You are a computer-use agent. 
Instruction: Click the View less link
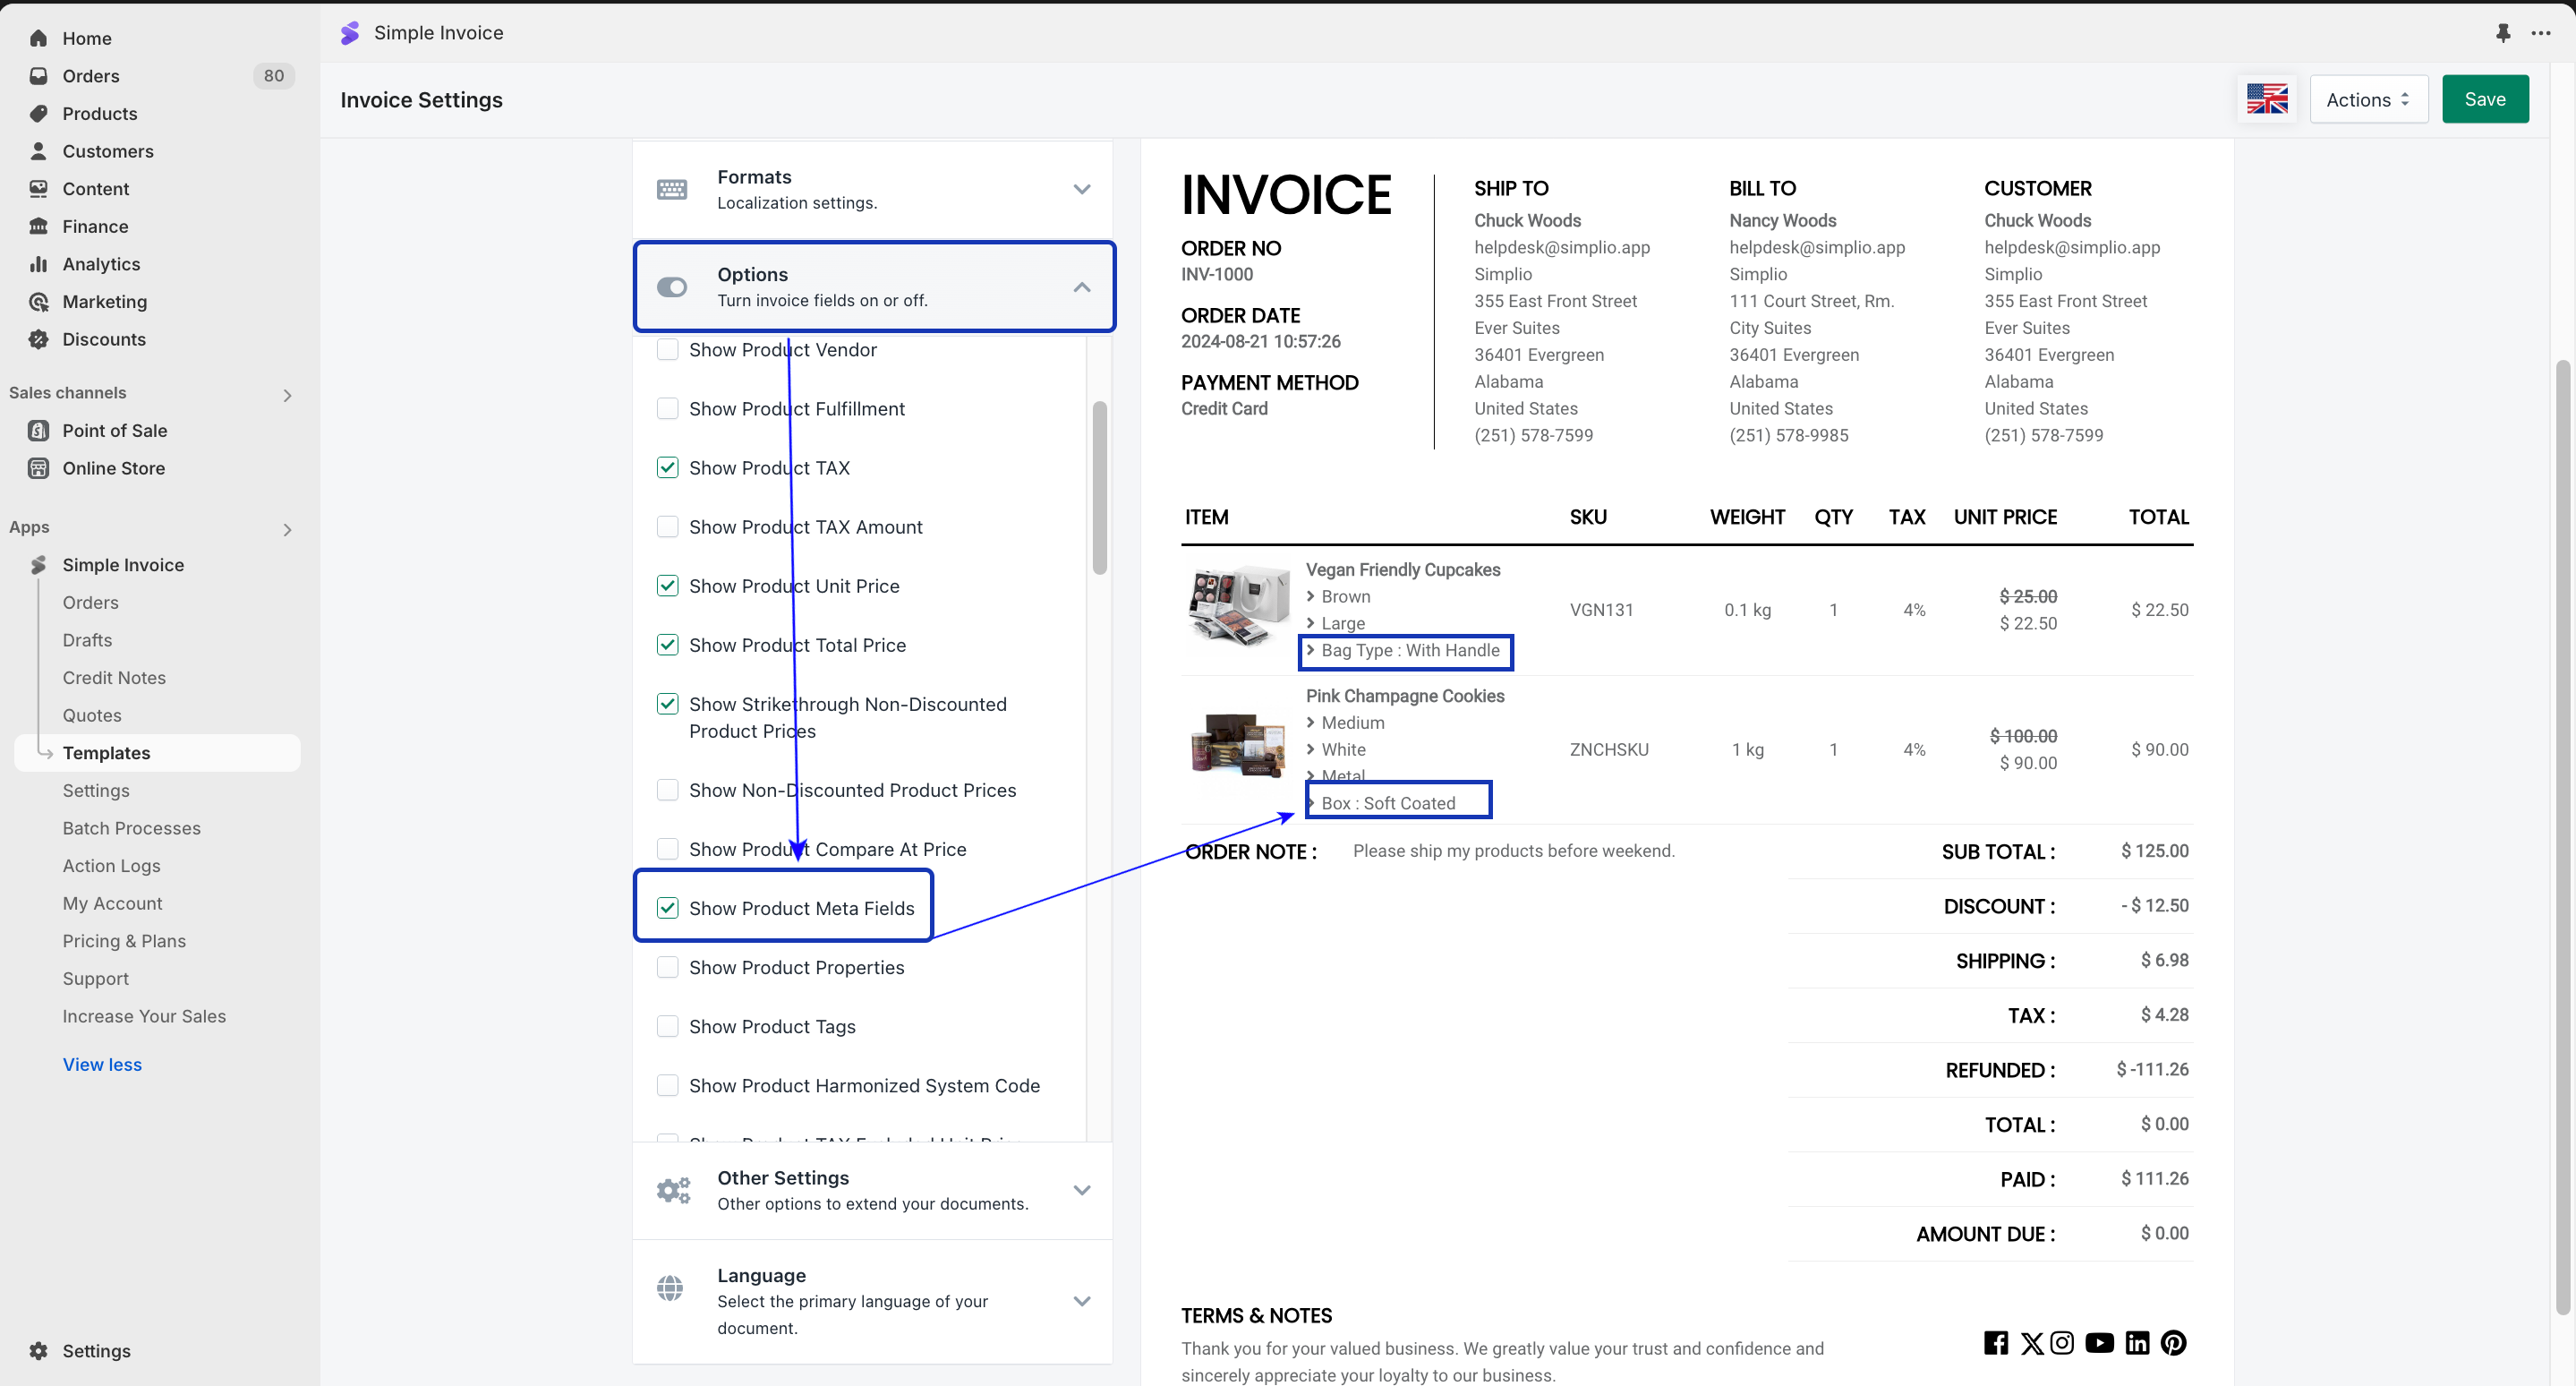pos(102,1064)
